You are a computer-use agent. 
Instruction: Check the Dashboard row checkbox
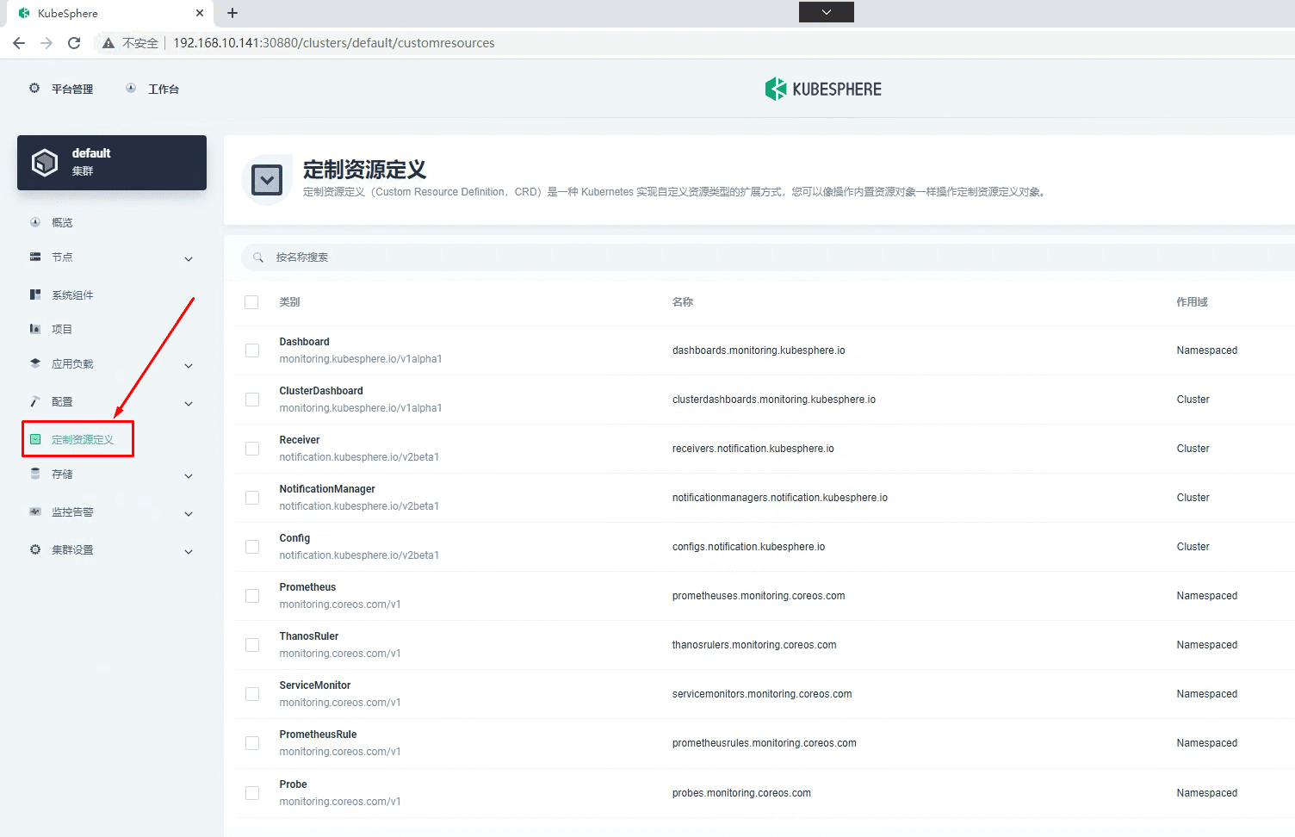coord(252,350)
